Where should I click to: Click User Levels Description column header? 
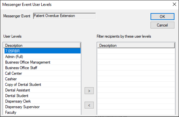pyautogui.click(x=42, y=45)
